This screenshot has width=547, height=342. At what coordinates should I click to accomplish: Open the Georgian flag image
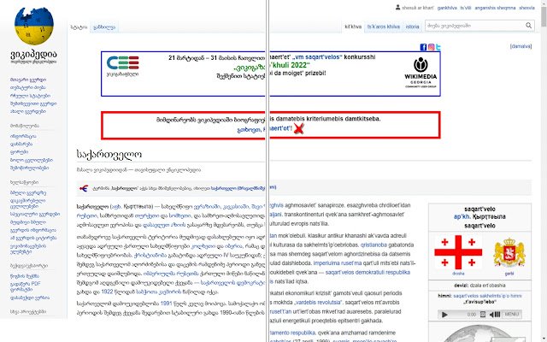[x=458, y=252]
